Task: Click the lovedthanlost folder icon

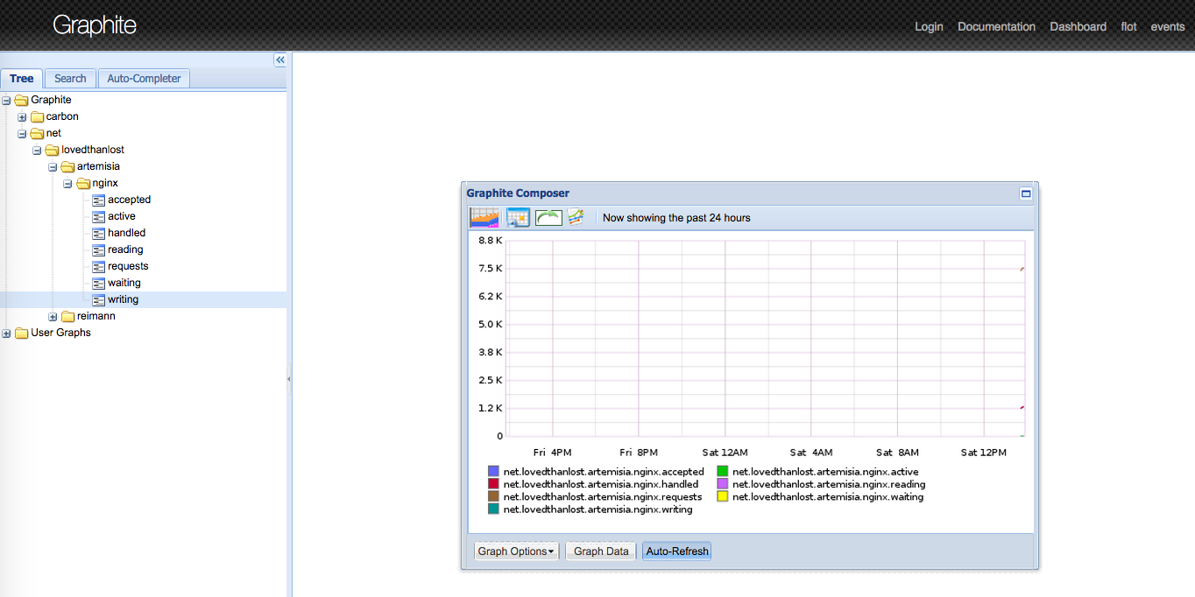Action: 53,150
